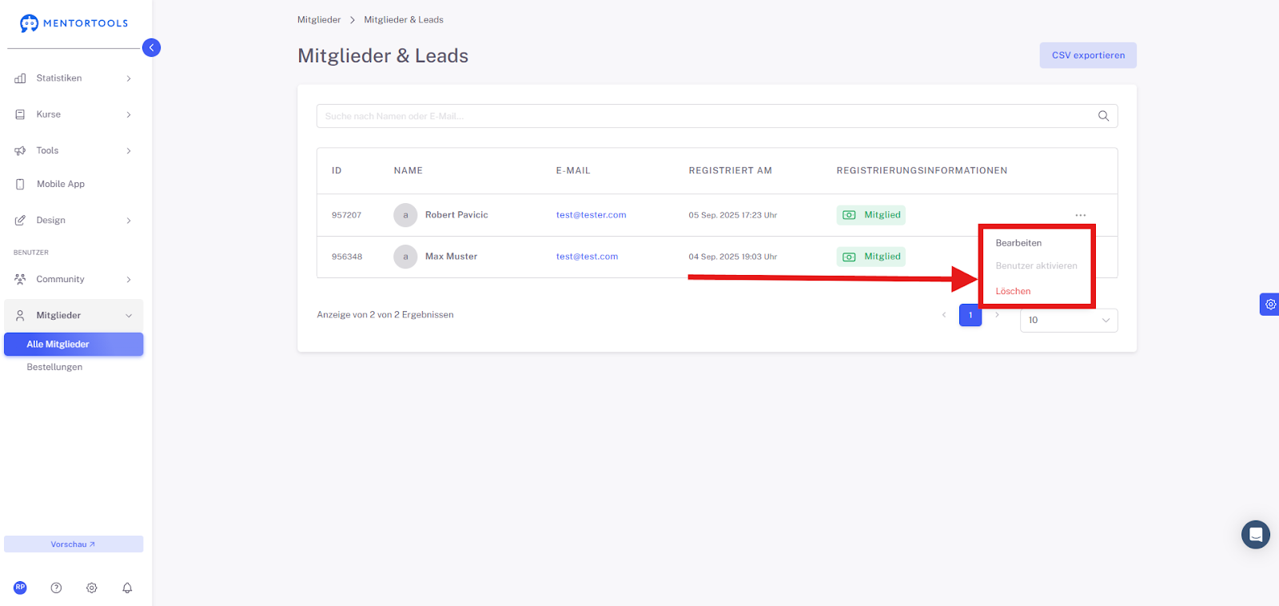Open Alle Mitglieder sidebar item

pos(74,344)
